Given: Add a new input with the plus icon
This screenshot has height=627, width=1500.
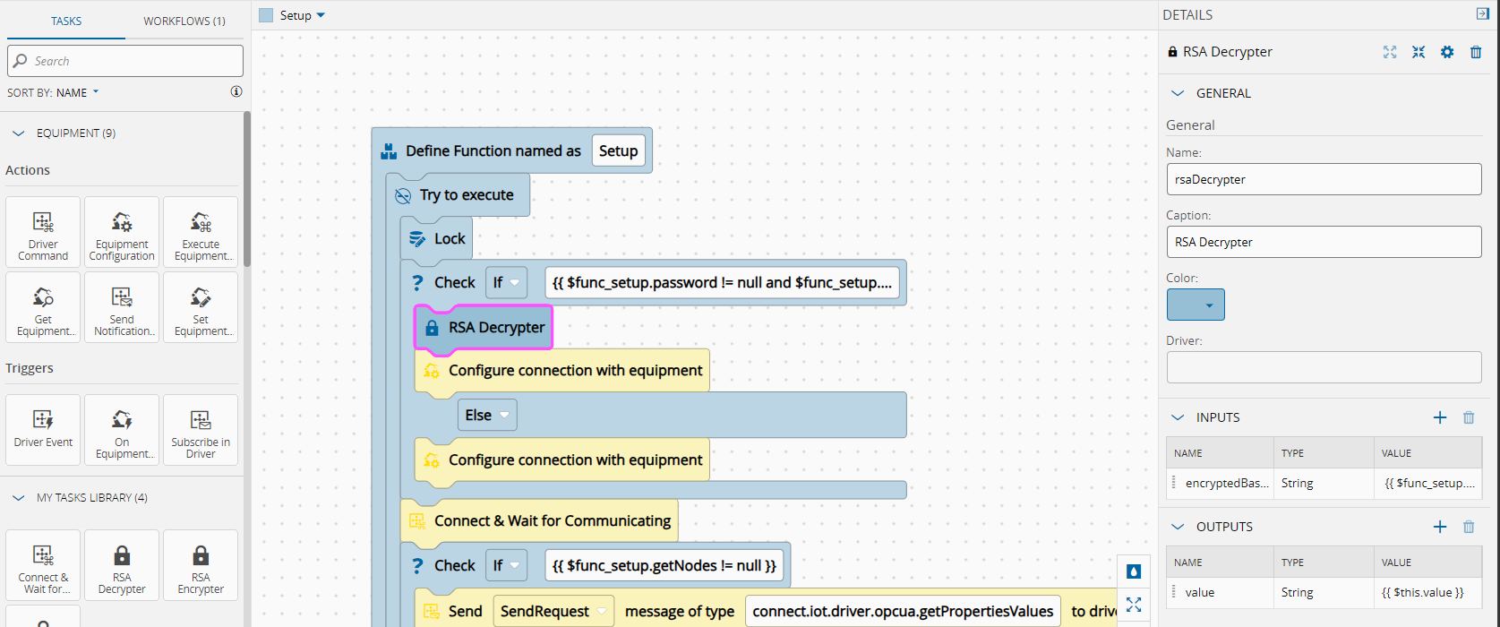Looking at the screenshot, I should (1440, 417).
